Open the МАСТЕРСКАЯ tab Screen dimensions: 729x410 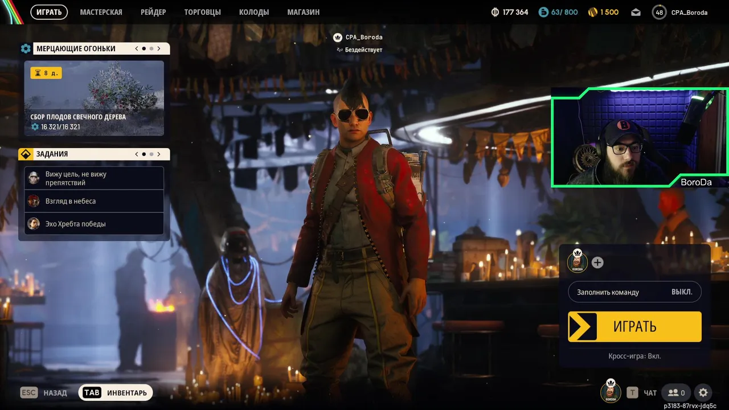click(x=101, y=12)
